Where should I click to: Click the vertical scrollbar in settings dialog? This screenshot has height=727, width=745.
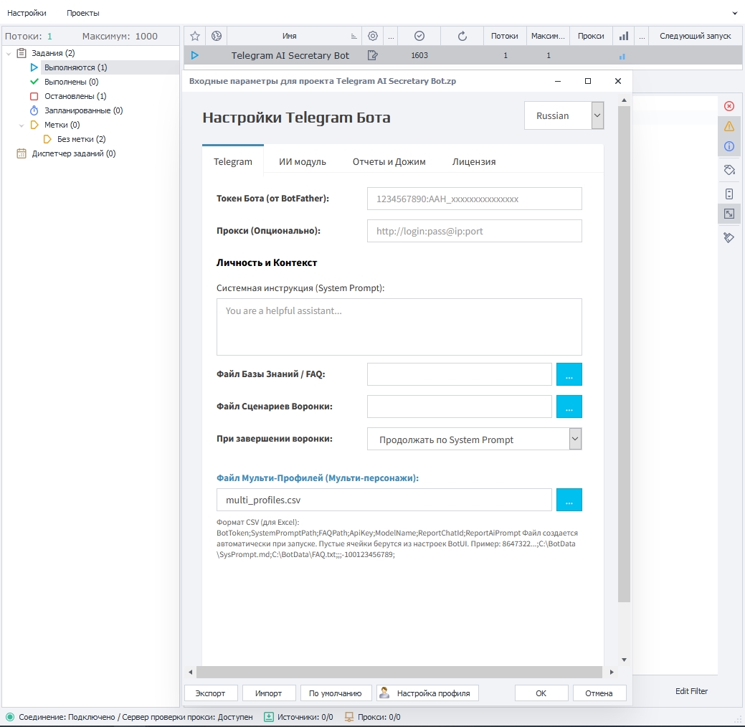624,354
